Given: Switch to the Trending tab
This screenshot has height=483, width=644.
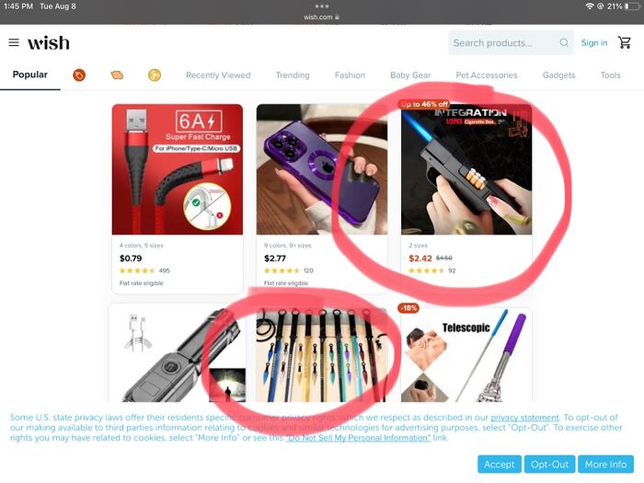Looking at the screenshot, I should [293, 75].
